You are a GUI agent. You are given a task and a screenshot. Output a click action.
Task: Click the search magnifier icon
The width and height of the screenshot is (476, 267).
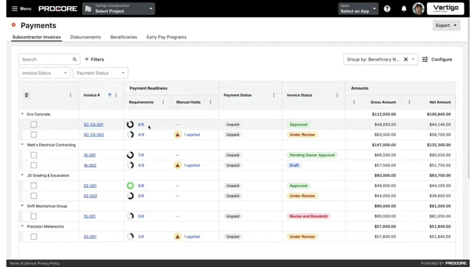(x=75, y=59)
